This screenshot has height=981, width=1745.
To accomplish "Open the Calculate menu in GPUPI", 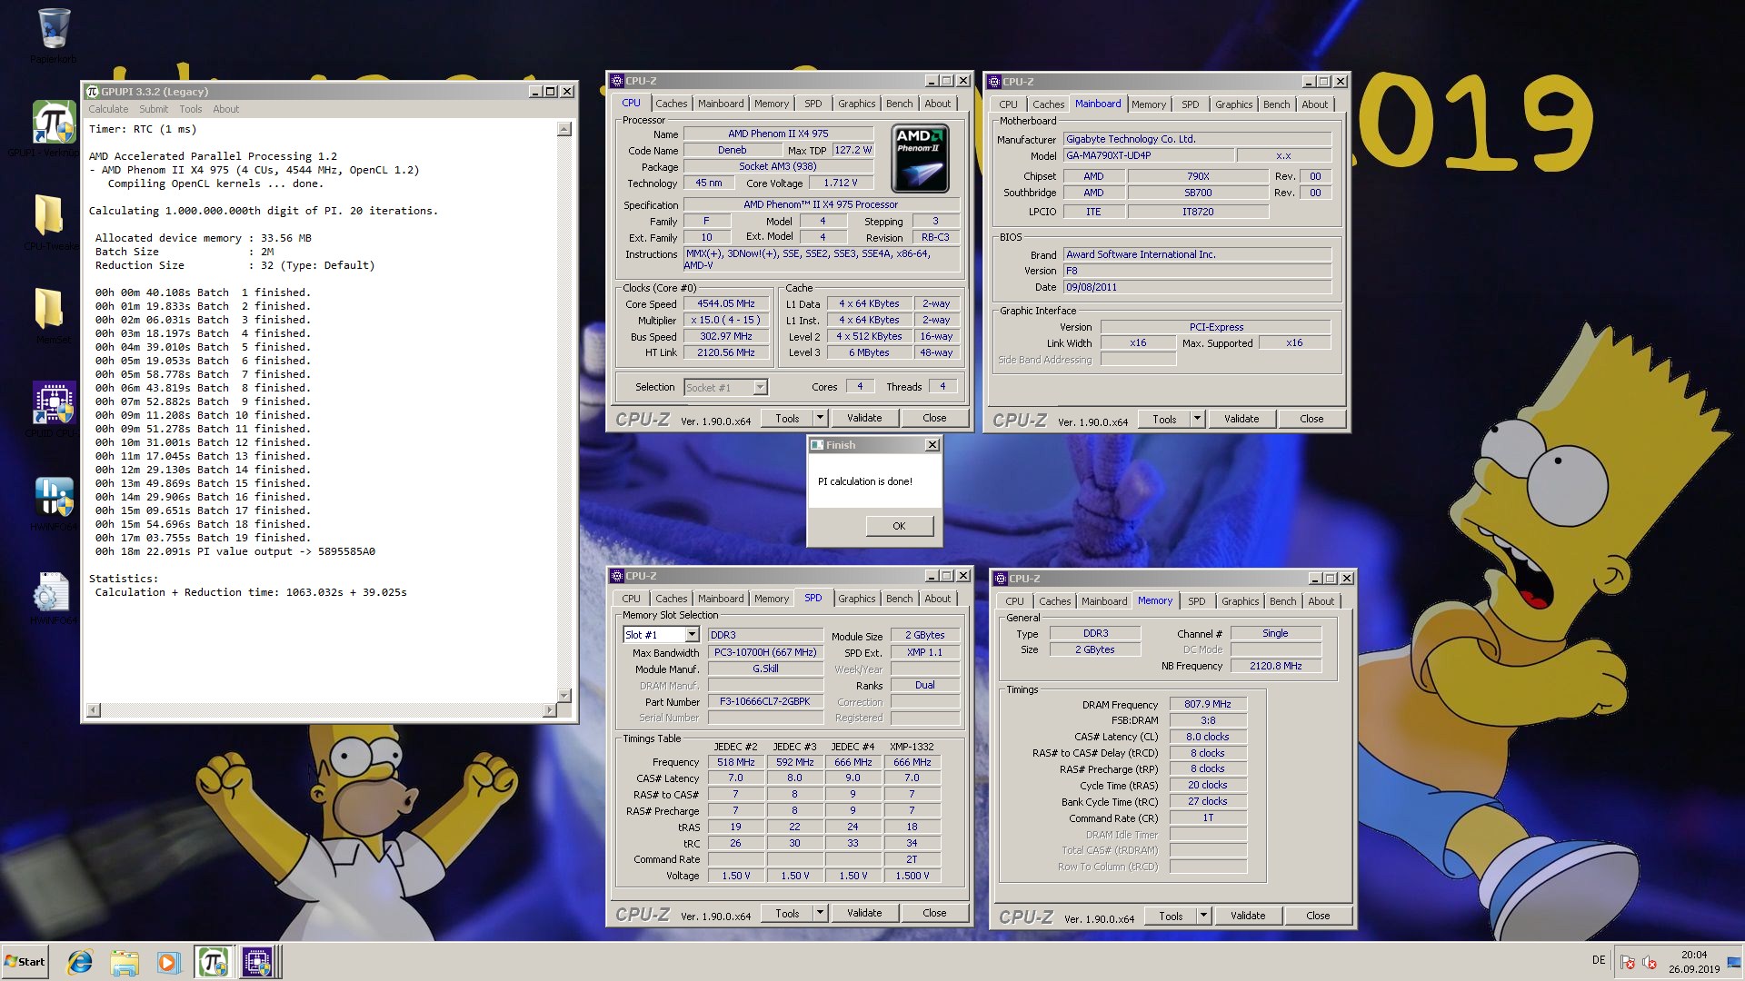I will (x=108, y=109).
